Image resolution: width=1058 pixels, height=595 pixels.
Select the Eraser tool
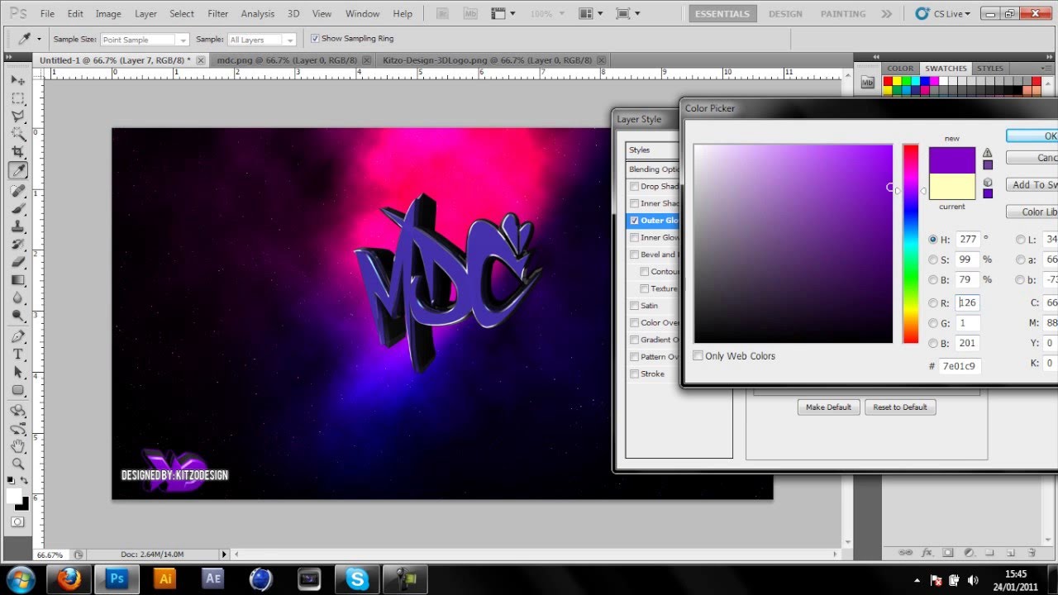(x=18, y=262)
